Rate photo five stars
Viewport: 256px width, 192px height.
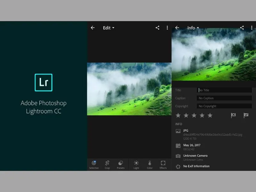point(210,116)
